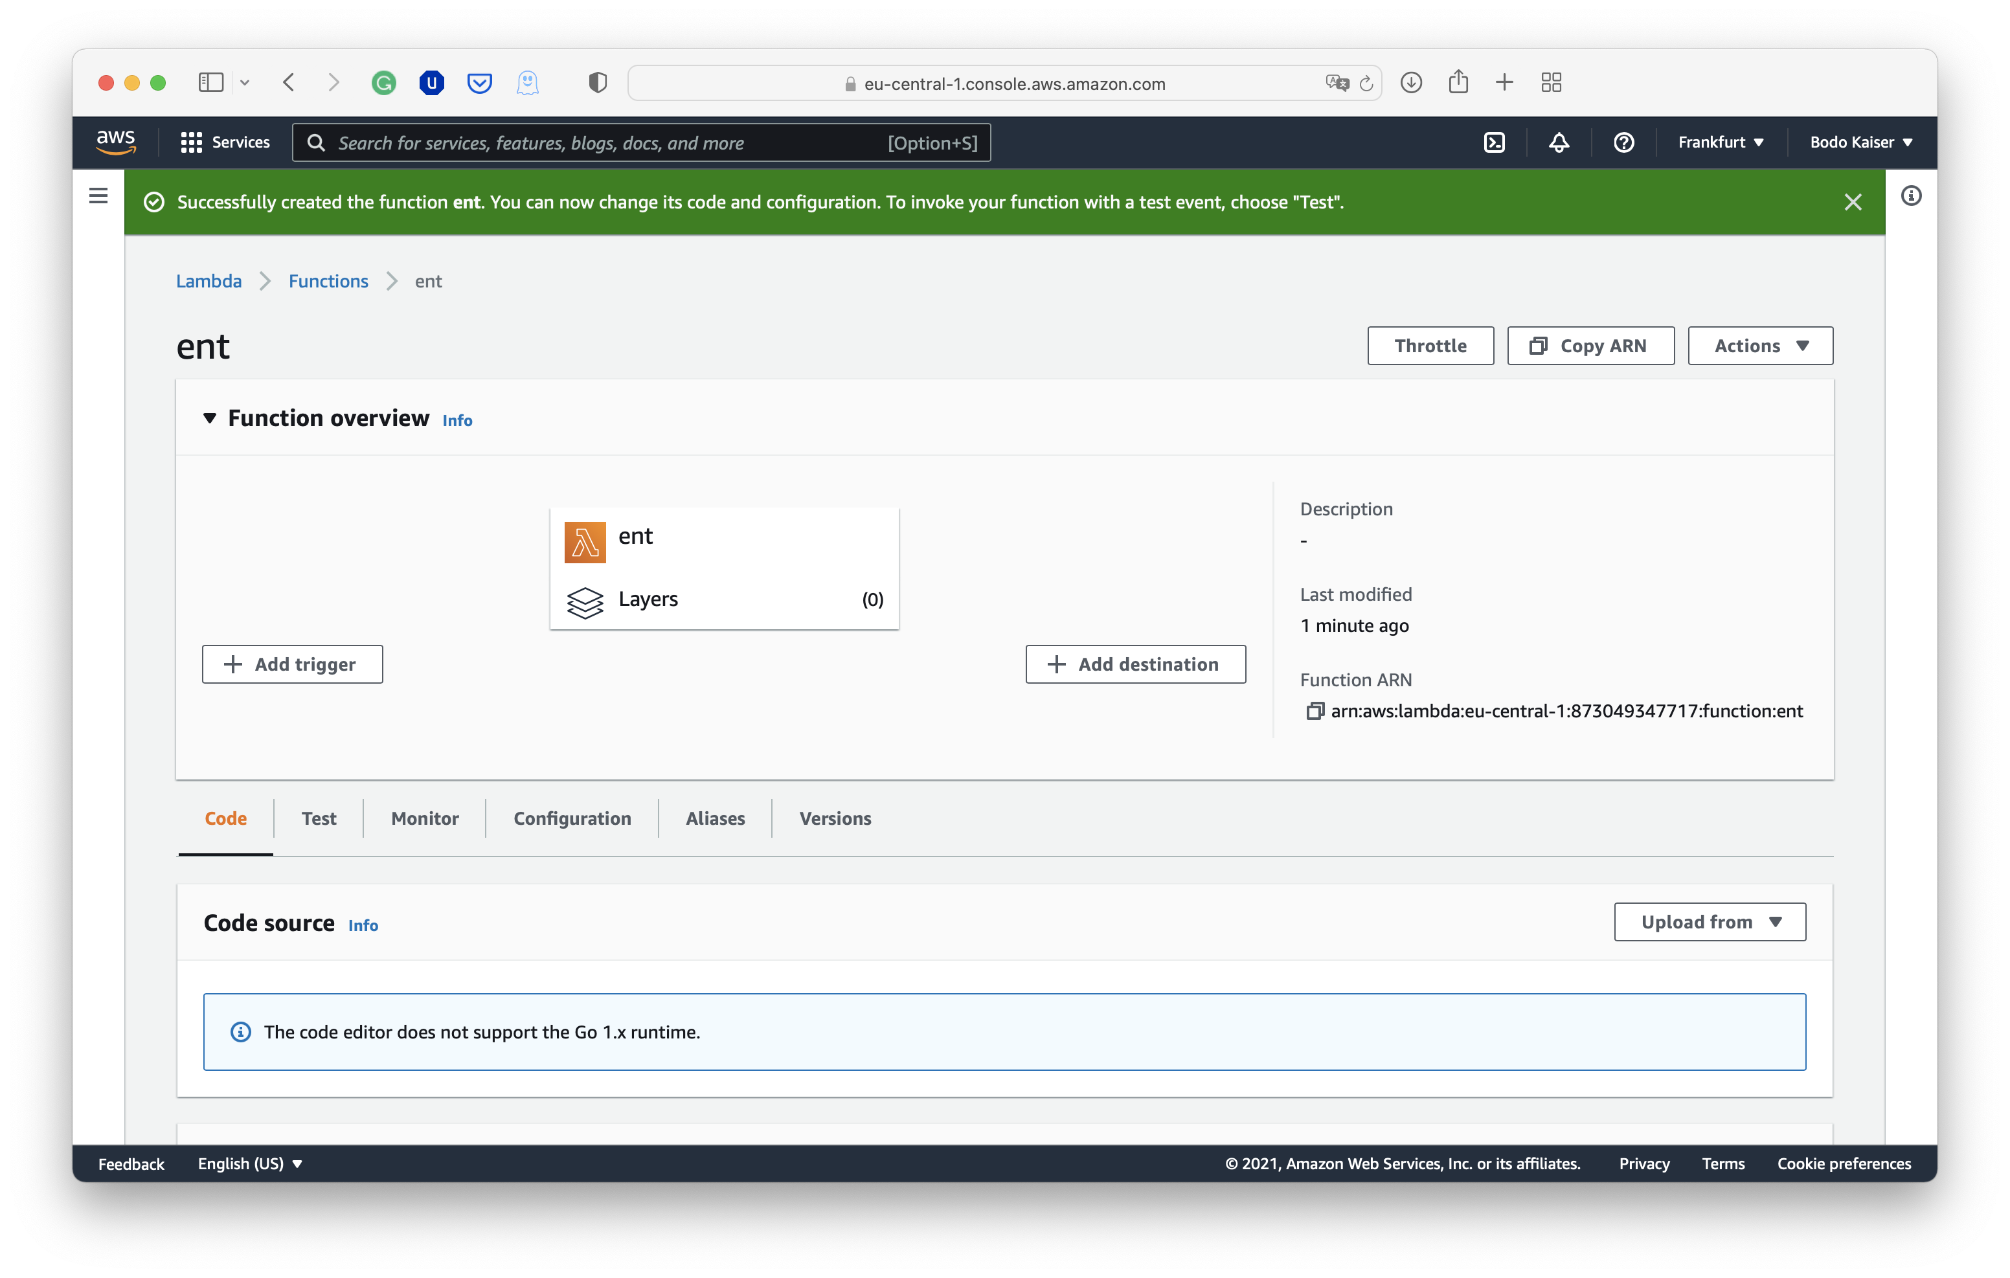Click the Grammarly extension icon

point(383,83)
